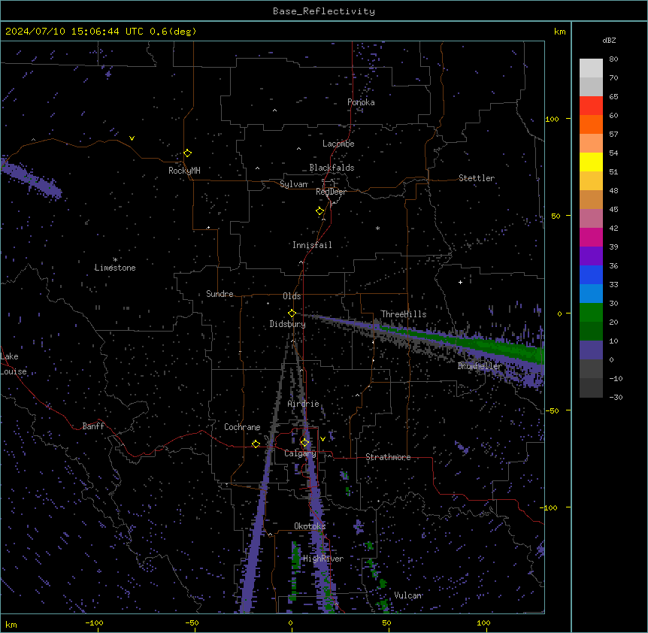This screenshot has height=633, width=648.
Task: Select the yellow diamond marker below Cochrane
Action: pyautogui.click(x=256, y=444)
